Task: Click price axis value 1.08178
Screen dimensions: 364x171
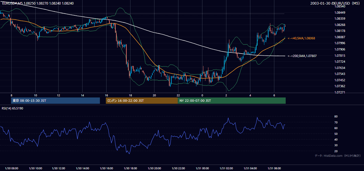Action: 340,31
